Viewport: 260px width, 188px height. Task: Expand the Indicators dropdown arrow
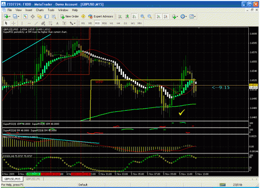177,17
